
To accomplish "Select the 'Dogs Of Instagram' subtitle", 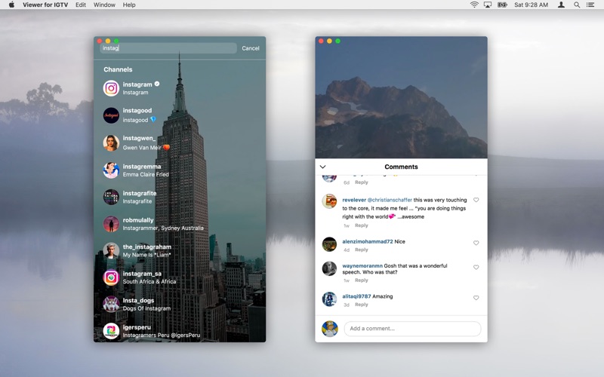I will (x=146, y=308).
